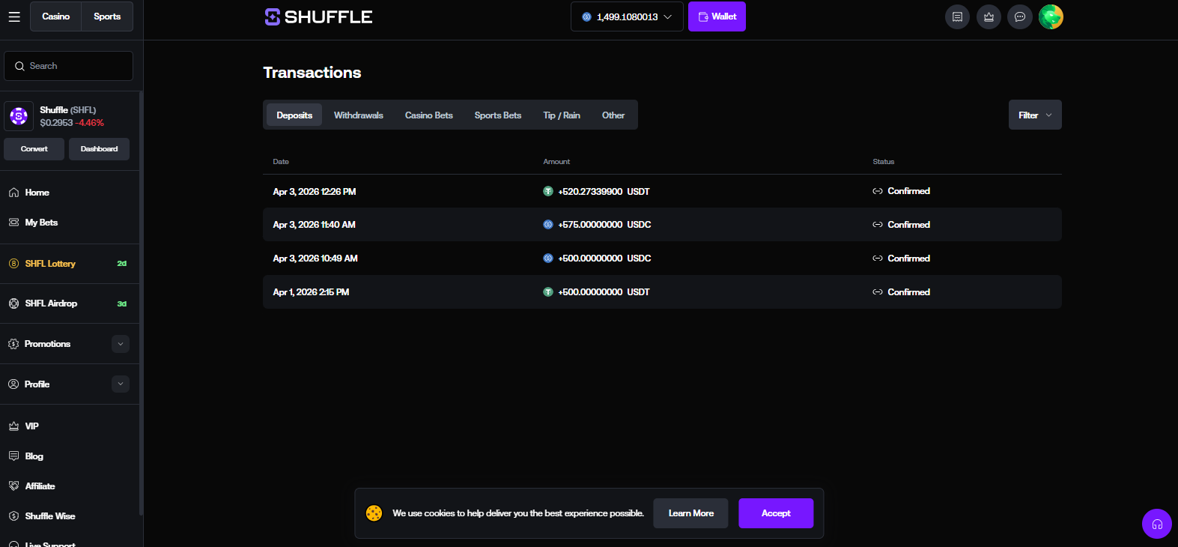
Task: Click the Shuffle logo in header
Action: (x=318, y=16)
